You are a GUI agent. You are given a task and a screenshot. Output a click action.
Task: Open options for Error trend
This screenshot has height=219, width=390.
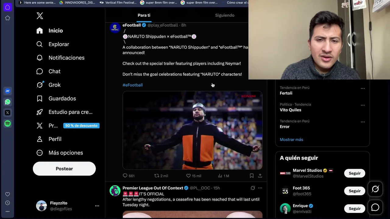pos(363,122)
